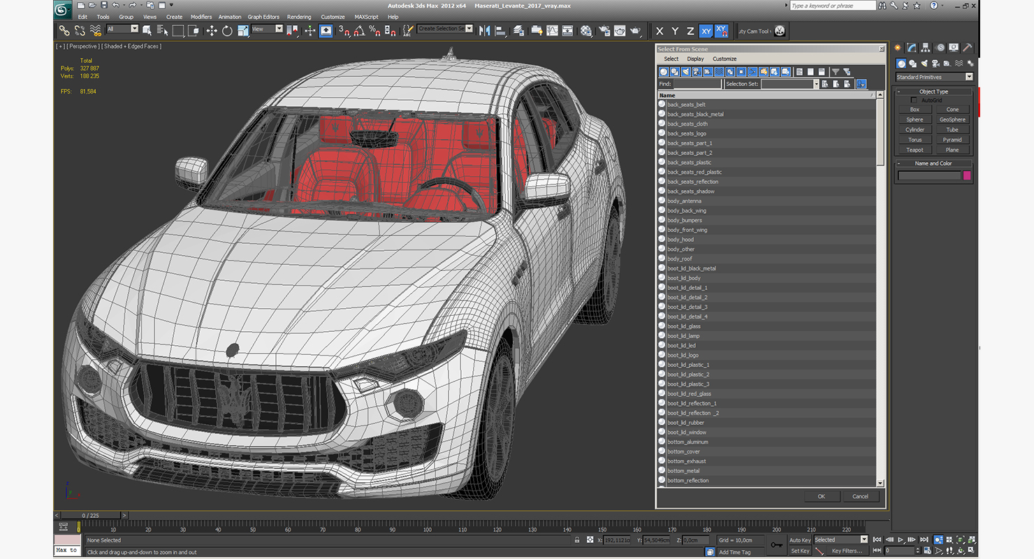Click the Set Key button

pos(800,551)
